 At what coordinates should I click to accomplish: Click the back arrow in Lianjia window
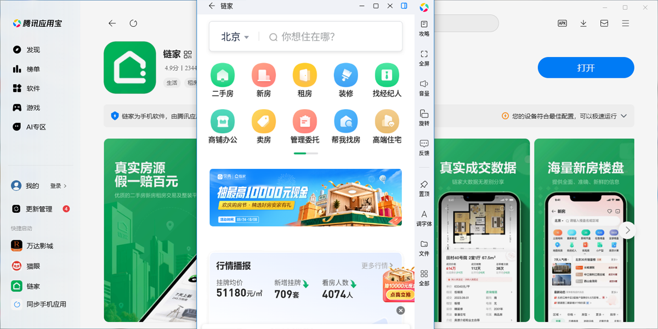coord(212,6)
